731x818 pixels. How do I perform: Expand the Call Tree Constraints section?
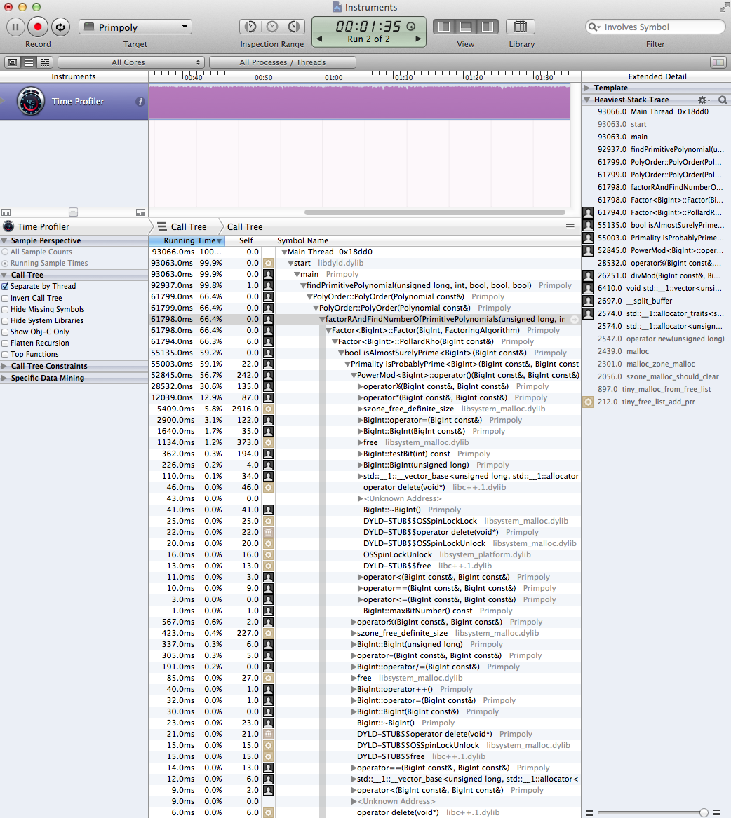pos(6,366)
